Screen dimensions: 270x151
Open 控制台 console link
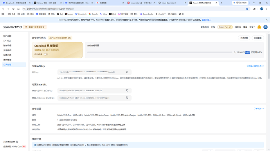click(x=238, y=27)
